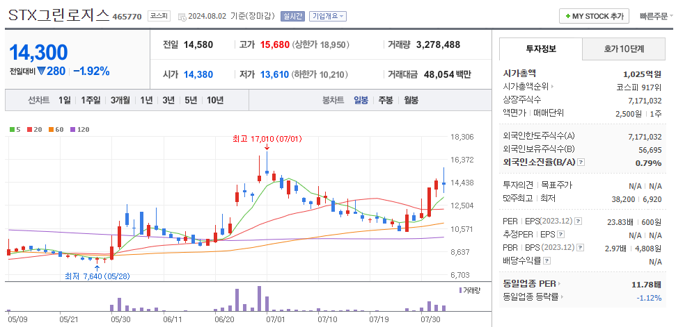Click arrow icon next to 시가총액순위
676x327 pixels.
[552, 87]
